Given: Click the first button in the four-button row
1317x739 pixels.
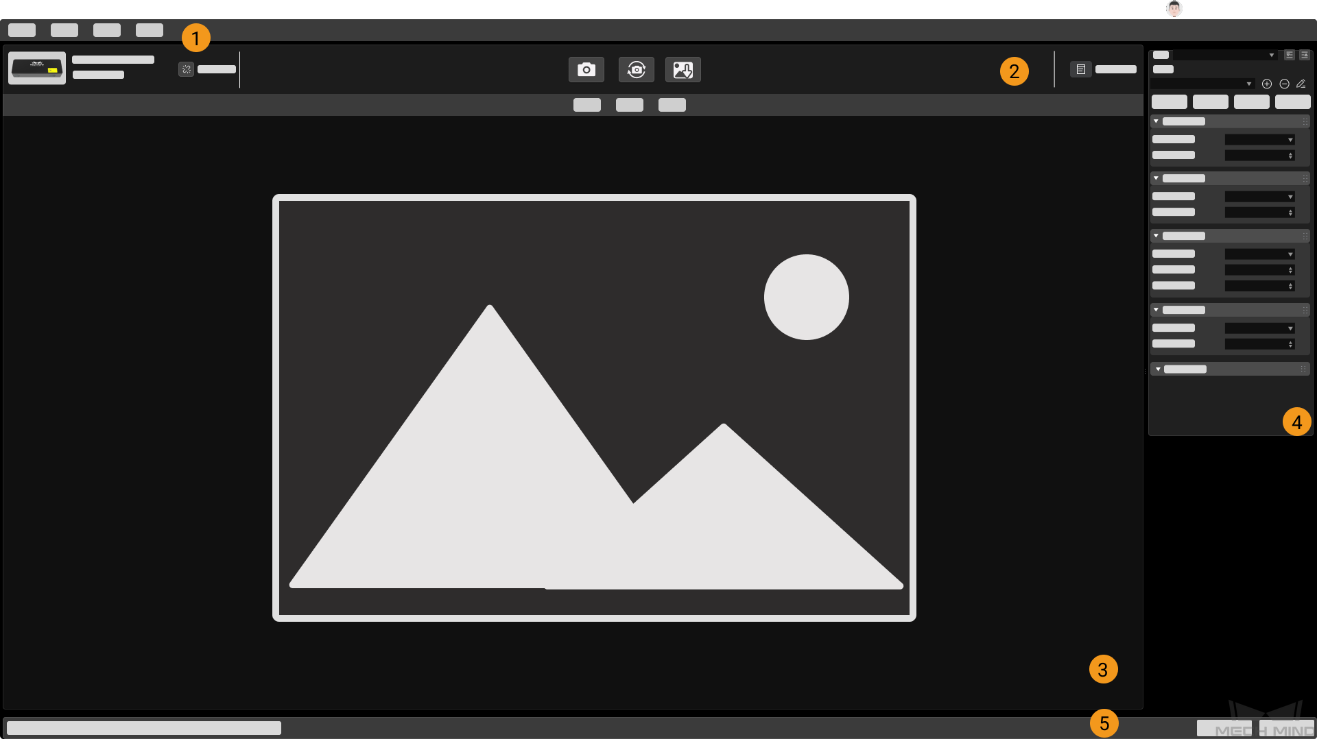Looking at the screenshot, I should [x=1170, y=102].
